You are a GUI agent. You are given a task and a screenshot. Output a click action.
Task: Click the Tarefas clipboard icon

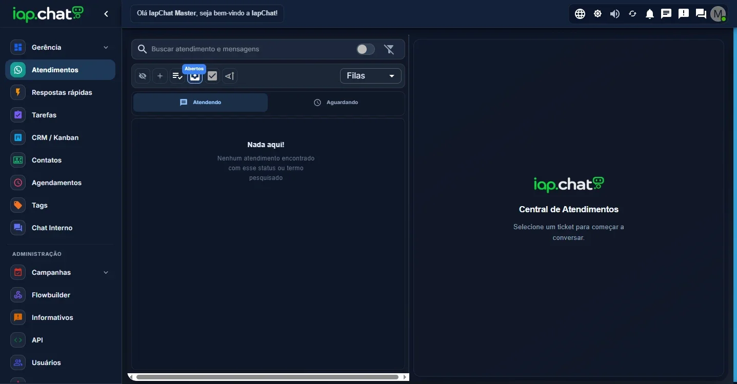18,115
